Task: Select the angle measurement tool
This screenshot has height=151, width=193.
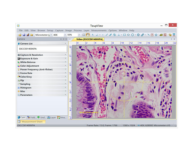Action: point(97,35)
